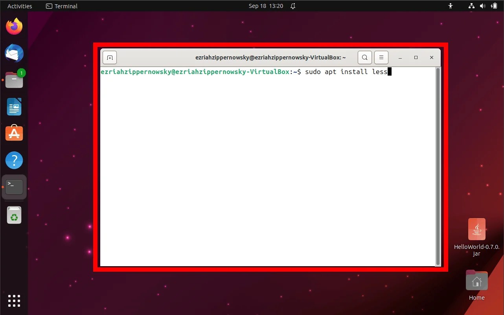The width and height of the screenshot is (504, 315).
Task: Toggle Do Not Disturb via notification bell
Action: 292,6
